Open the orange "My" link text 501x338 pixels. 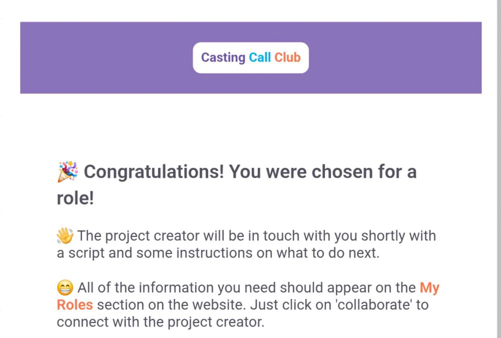pyautogui.click(x=429, y=288)
